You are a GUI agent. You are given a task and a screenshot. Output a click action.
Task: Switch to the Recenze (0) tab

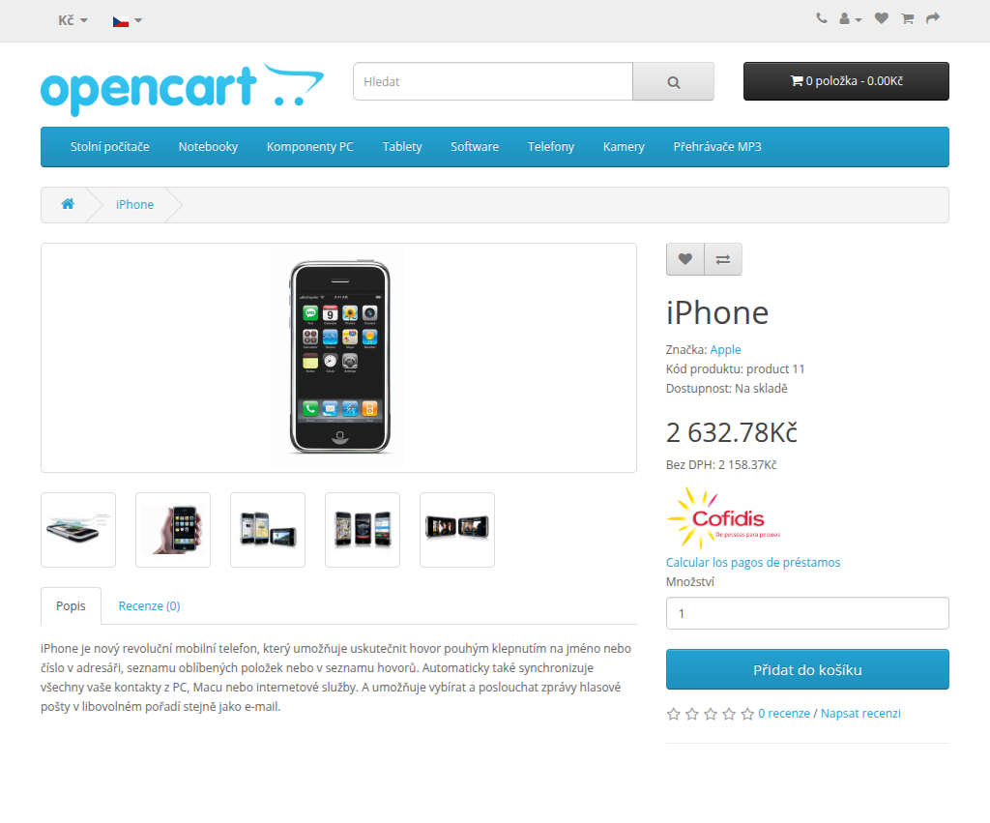coord(150,605)
